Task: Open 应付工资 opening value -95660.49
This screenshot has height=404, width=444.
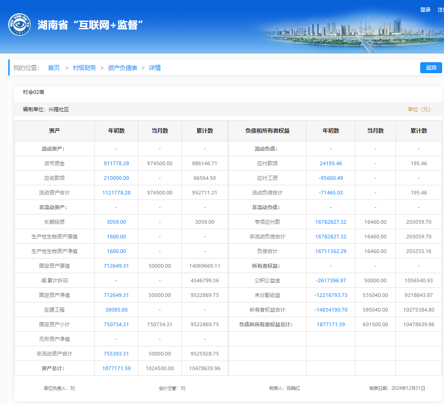Action: coord(331,178)
